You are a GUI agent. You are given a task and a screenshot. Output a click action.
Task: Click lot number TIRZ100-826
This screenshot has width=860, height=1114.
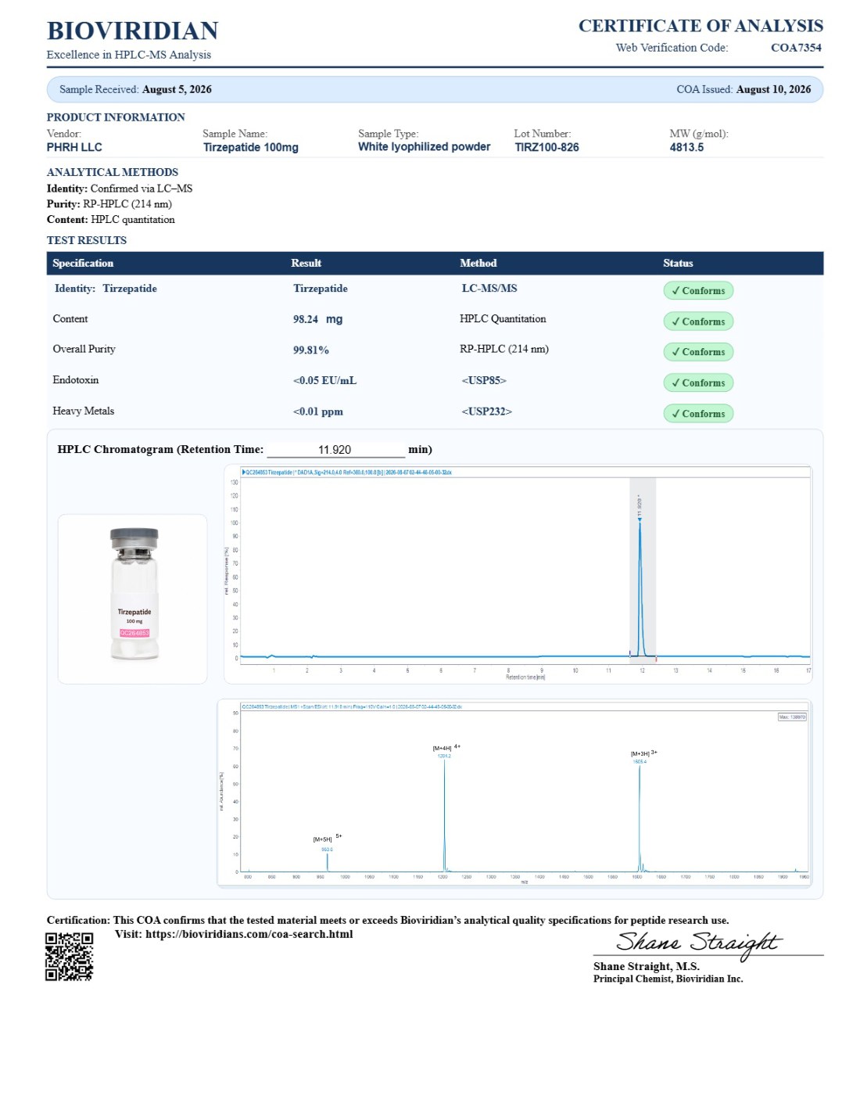pos(546,147)
